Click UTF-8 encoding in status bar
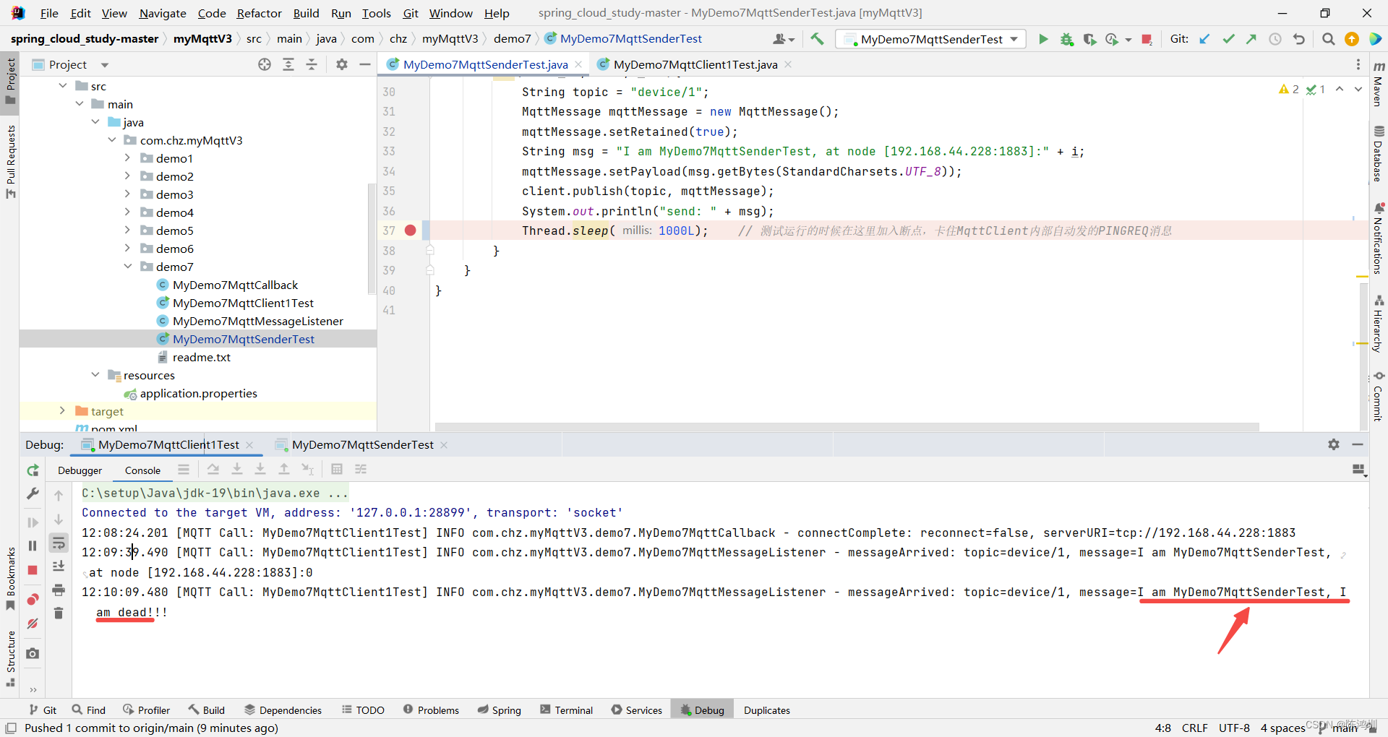 (1234, 728)
